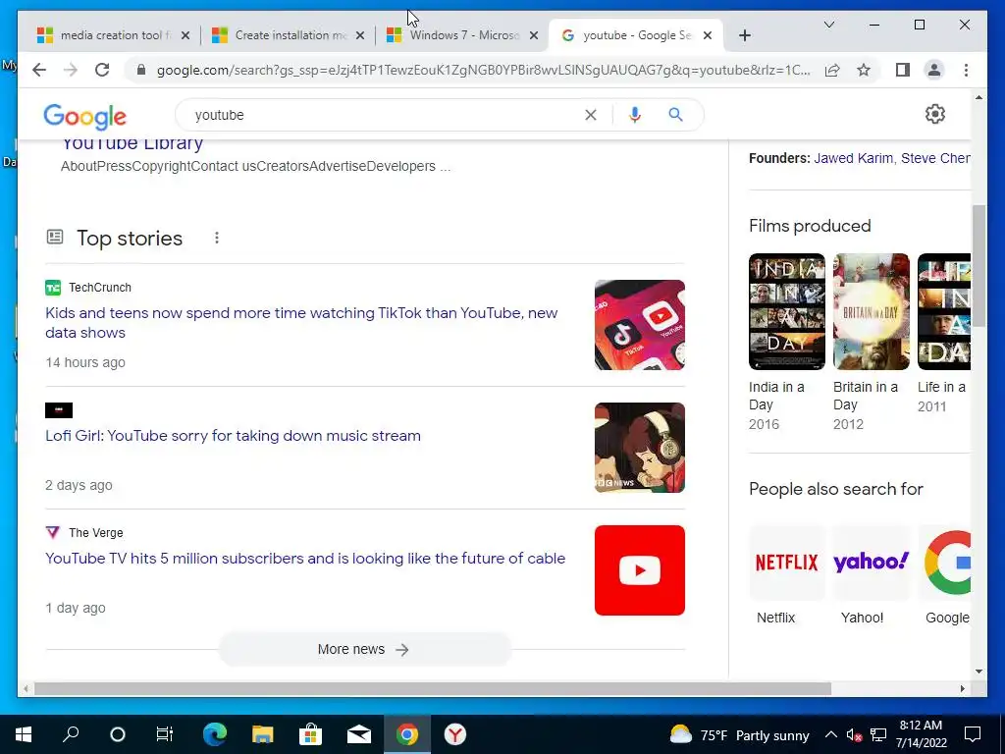Click the share page icon in address bar

(832, 70)
